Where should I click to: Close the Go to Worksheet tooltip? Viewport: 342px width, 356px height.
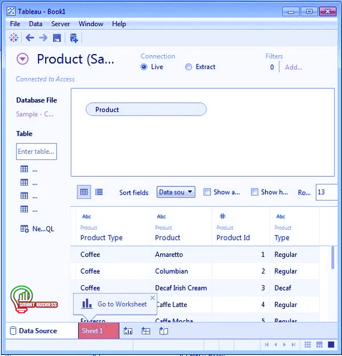click(153, 298)
